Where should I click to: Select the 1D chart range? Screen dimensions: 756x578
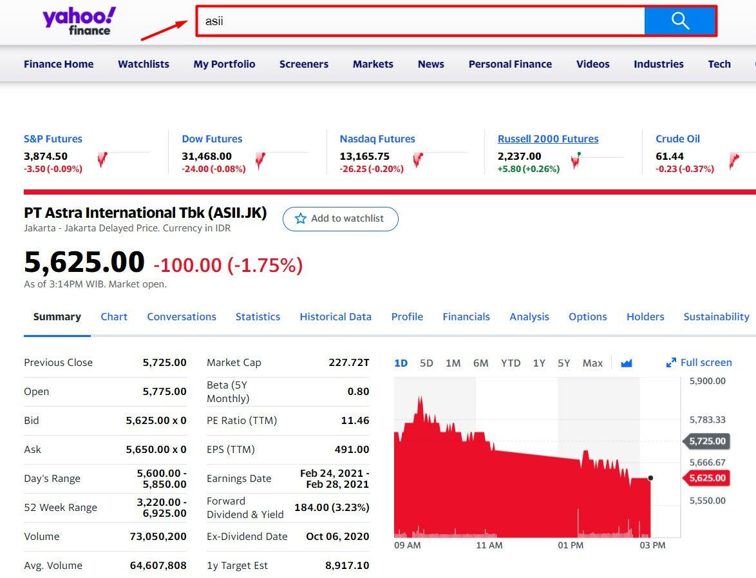click(x=401, y=363)
